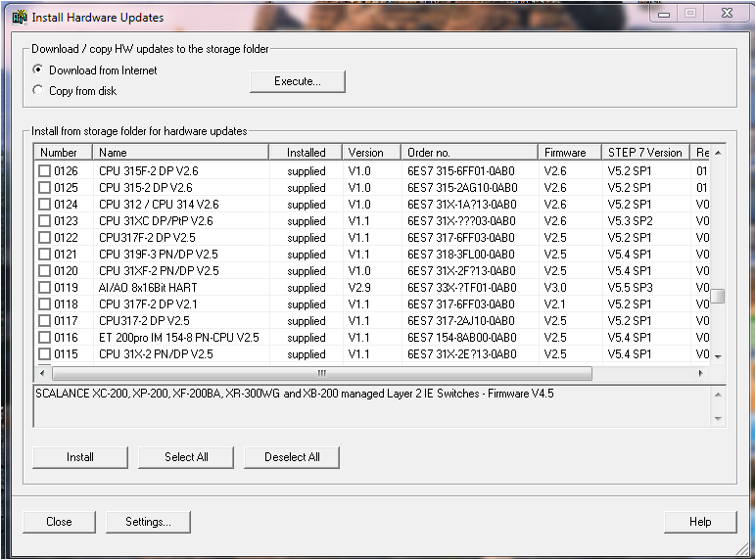756x560 pixels.
Task: Click order number 6ES7 154-8AB00-0AB0
Action: click(462, 338)
